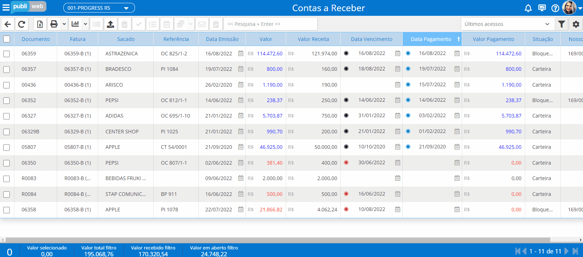Open due date calendar for 06357 row
Screen dimensions: 583x257
point(398,69)
